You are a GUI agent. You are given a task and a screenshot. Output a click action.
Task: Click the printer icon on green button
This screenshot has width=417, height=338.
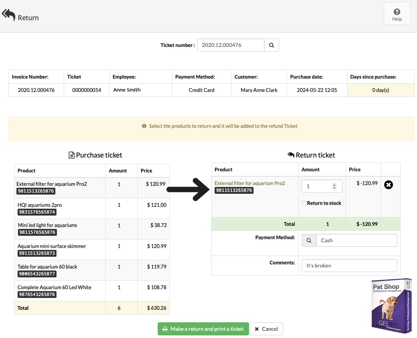(x=165, y=329)
